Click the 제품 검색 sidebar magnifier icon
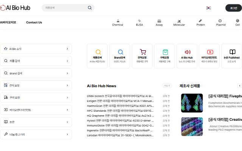242x151 pixels. (6, 61)
